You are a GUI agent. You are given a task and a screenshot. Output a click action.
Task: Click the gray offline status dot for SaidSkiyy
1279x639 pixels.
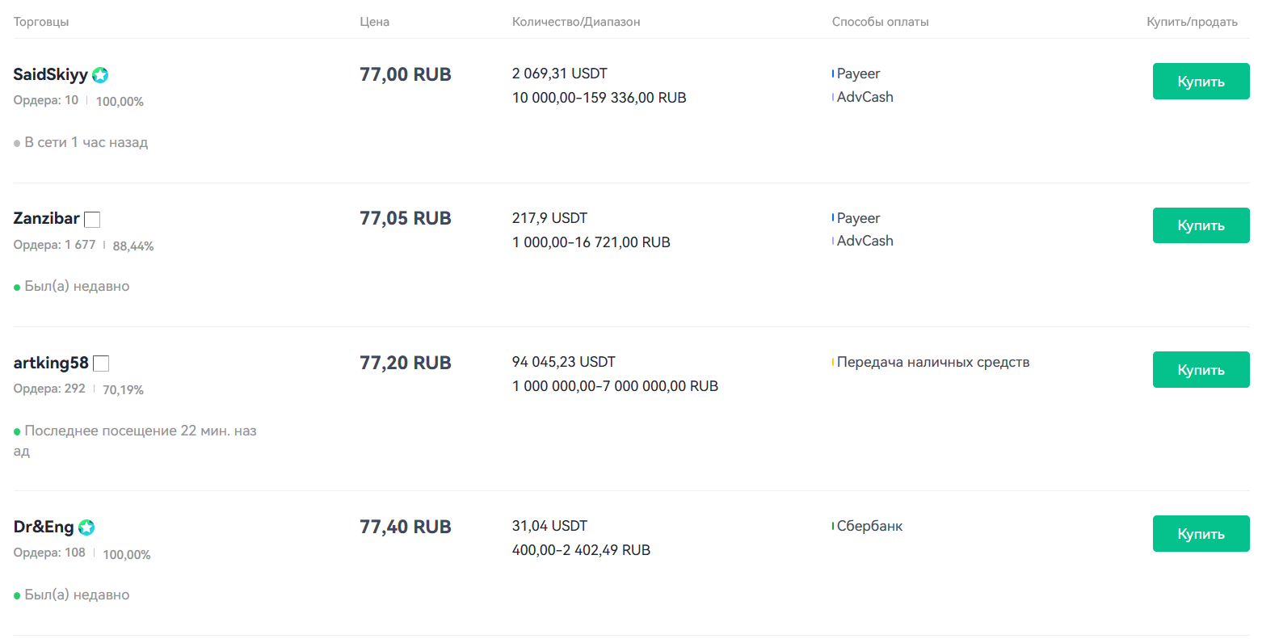[17, 144]
